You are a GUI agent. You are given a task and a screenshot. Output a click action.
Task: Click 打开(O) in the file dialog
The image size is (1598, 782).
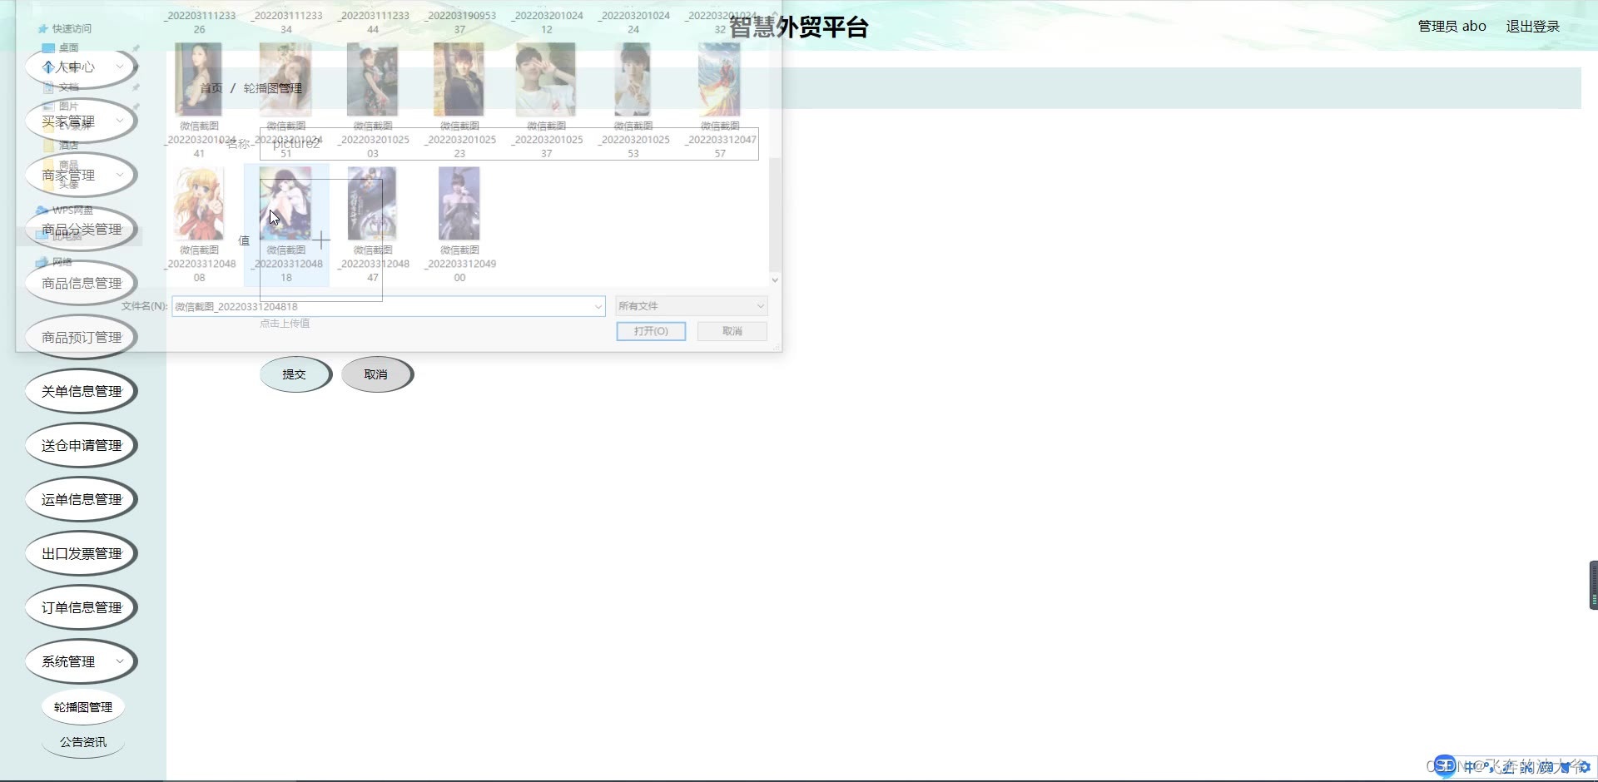(651, 331)
